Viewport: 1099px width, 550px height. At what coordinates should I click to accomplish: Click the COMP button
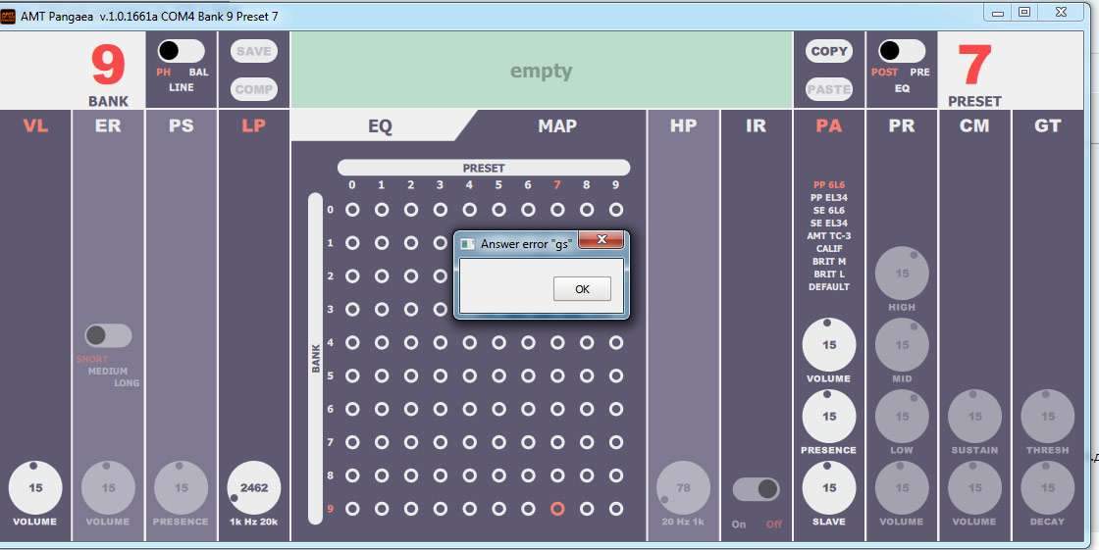click(254, 89)
